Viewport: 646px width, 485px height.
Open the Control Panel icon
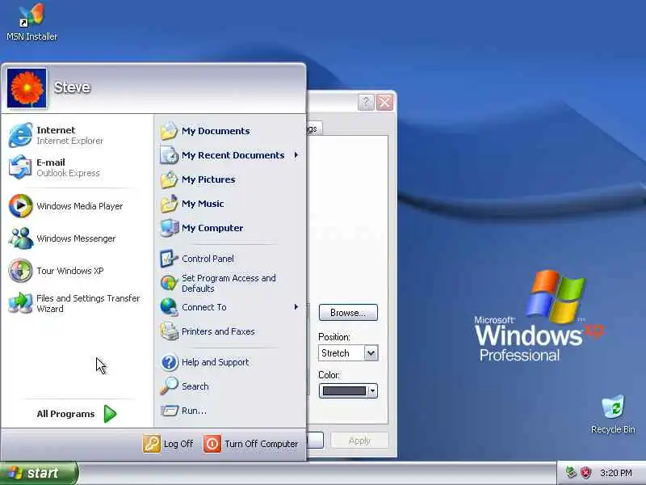pyautogui.click(x=169, y=259)
